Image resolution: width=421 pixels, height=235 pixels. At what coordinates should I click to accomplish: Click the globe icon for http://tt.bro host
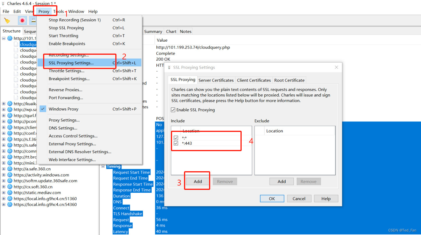pyautogui.click(x=10, y=157)
